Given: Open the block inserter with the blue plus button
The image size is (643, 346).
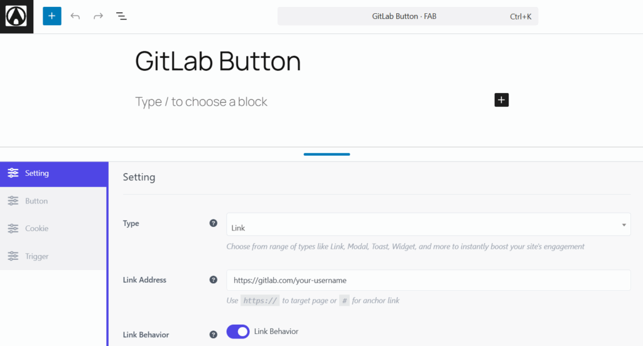Looking at the screenshot, I should [x=52, y=16].
